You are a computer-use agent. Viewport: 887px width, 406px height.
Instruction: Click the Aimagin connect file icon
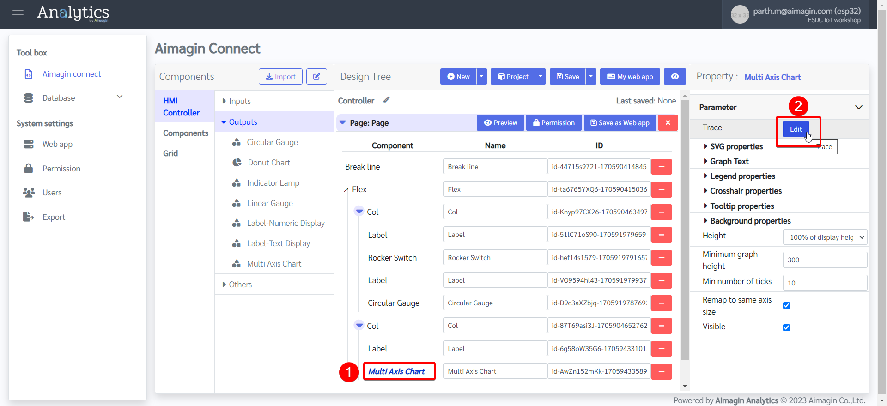click(29, 74)
